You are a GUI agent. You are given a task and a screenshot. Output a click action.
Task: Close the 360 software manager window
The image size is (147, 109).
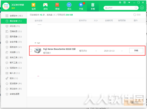click(143, 2)
